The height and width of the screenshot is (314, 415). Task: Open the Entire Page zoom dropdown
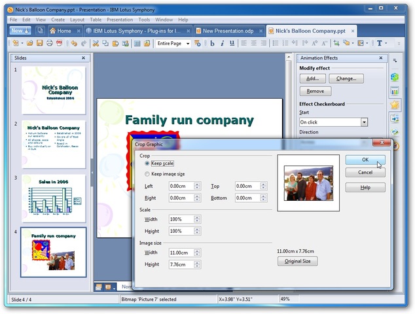pyautogui.click(x=187, y=43)
